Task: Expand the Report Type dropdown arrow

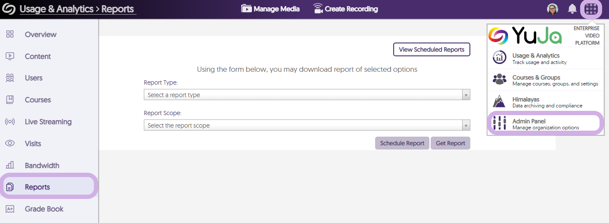Action: pyautogui.click(x=465, y=95)
